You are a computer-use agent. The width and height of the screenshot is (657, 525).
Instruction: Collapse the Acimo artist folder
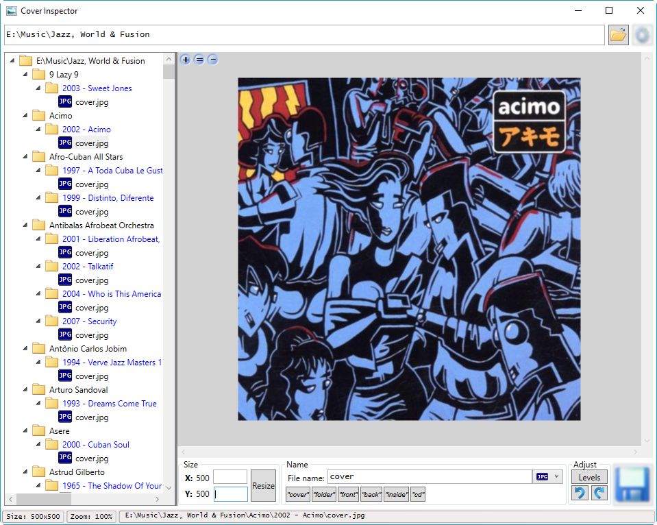[x=25, y=115]
